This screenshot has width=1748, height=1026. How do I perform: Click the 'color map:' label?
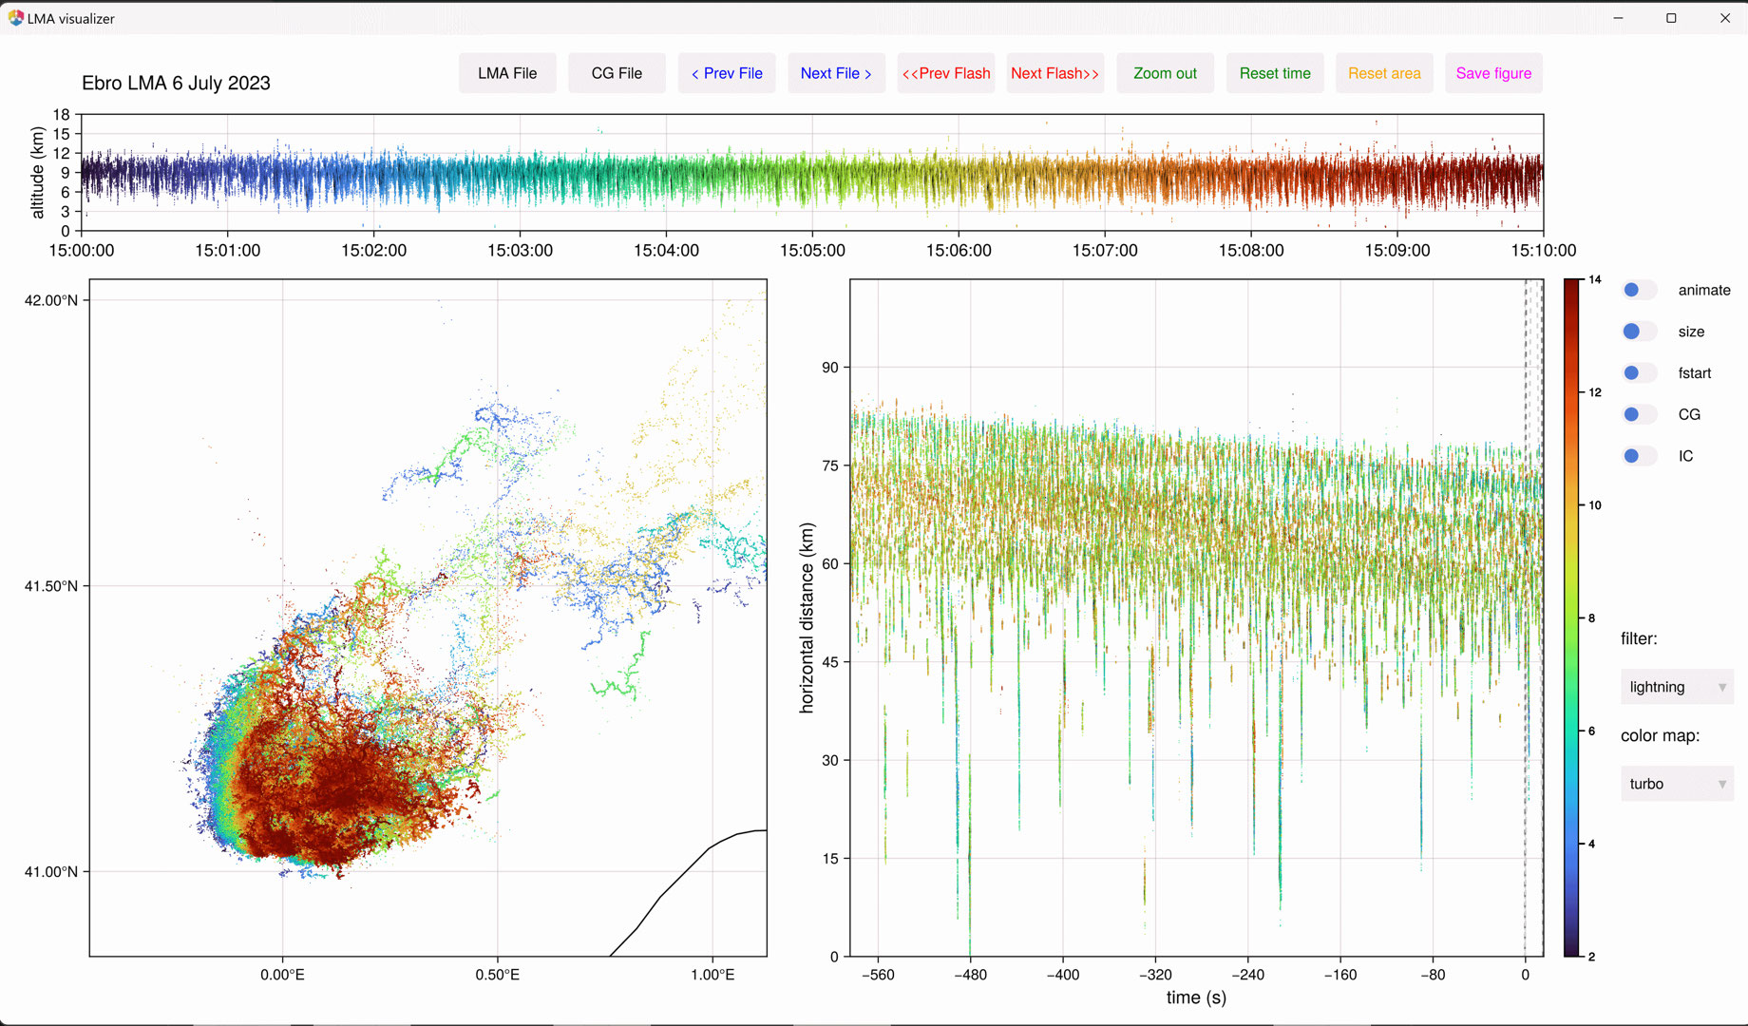(1660, 735)
